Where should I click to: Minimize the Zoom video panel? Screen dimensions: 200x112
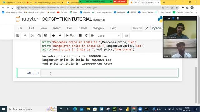[x=165, y=19]
